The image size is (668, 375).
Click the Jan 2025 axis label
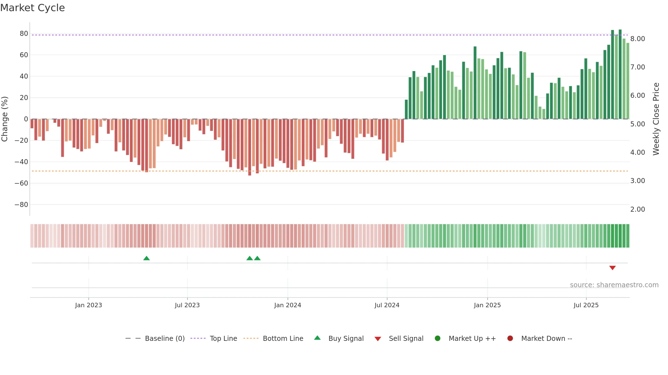point(487,305)
